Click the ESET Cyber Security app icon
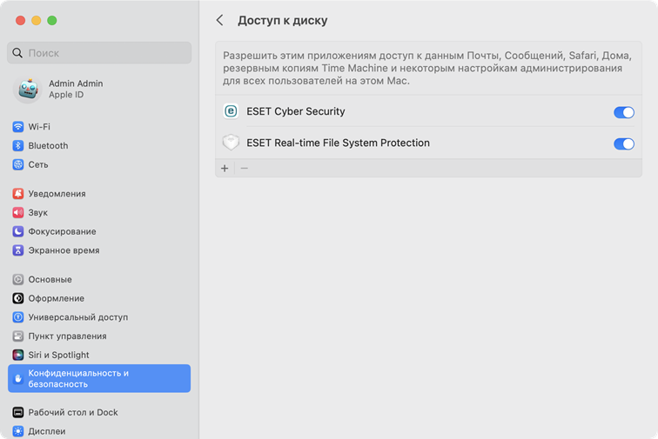Image resolution: width=658 pixels, height=439 pixels. pyautogui.click(x=231, y=111)
